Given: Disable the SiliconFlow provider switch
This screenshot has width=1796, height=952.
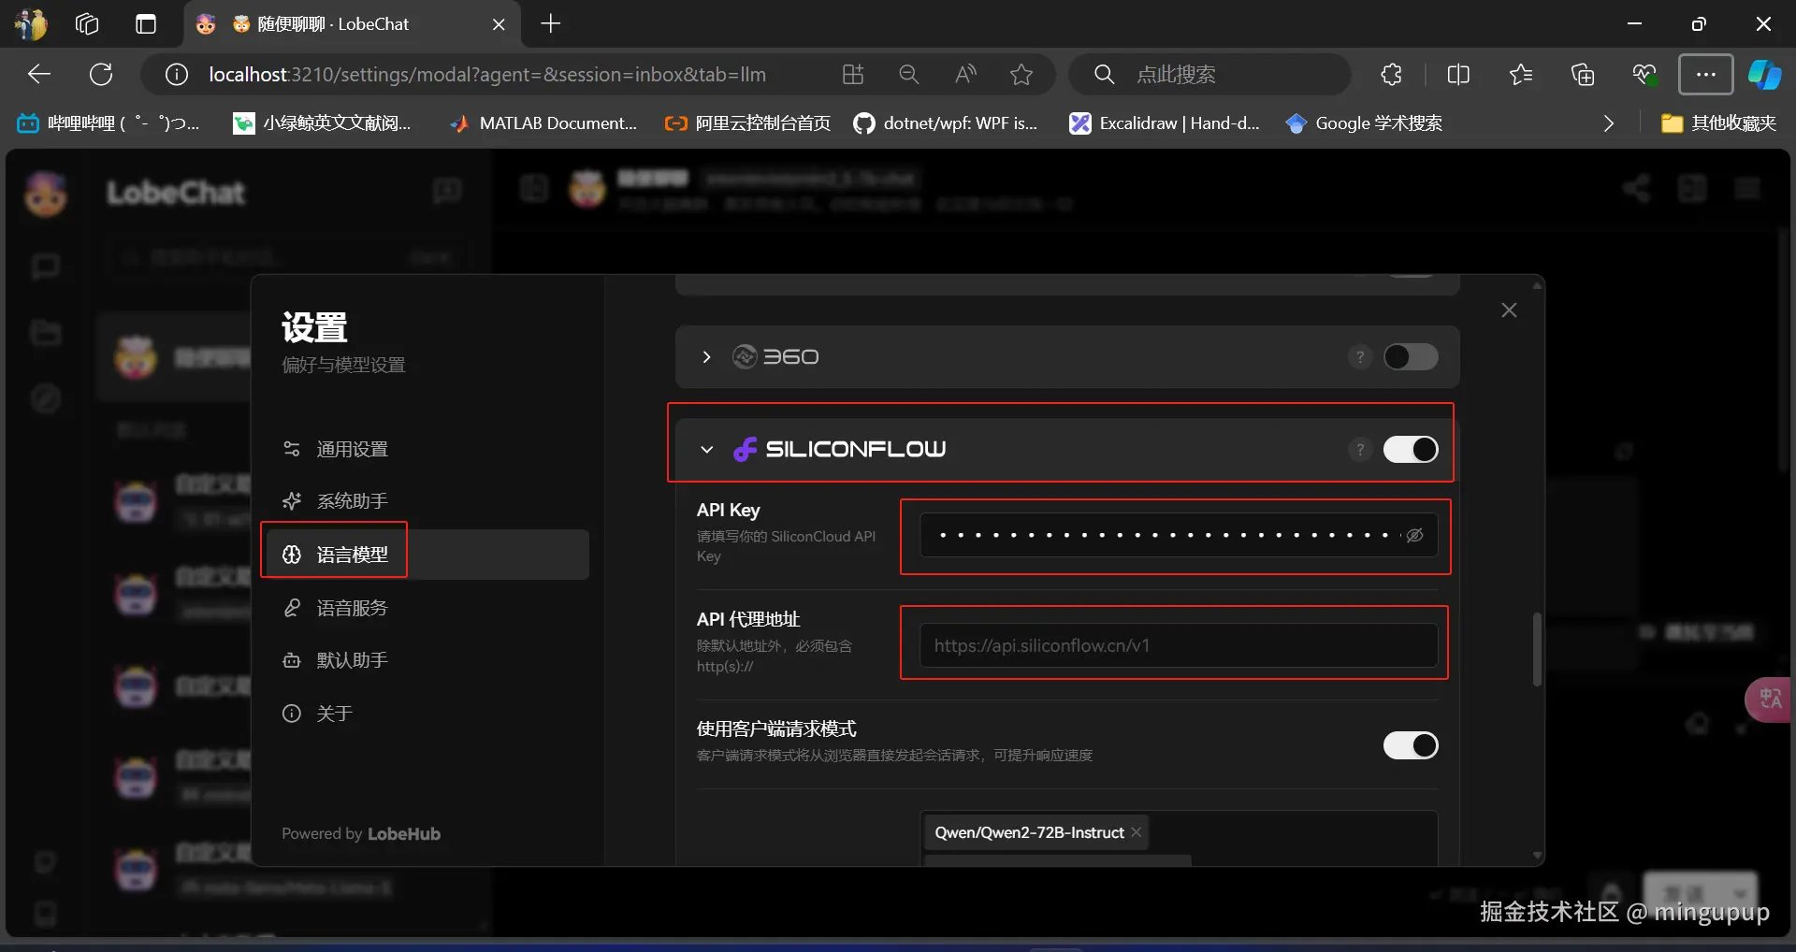Looking at the screenshot, I should pyautogui.click(x=1411, y=450).
